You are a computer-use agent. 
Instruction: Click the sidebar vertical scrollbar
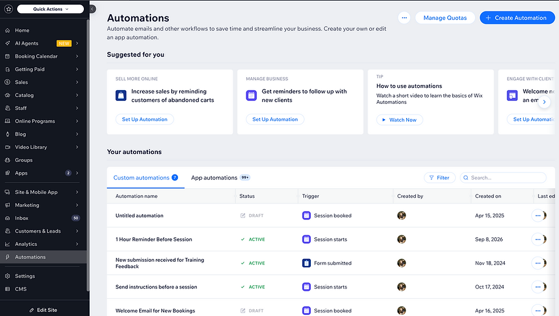(88, 155)
